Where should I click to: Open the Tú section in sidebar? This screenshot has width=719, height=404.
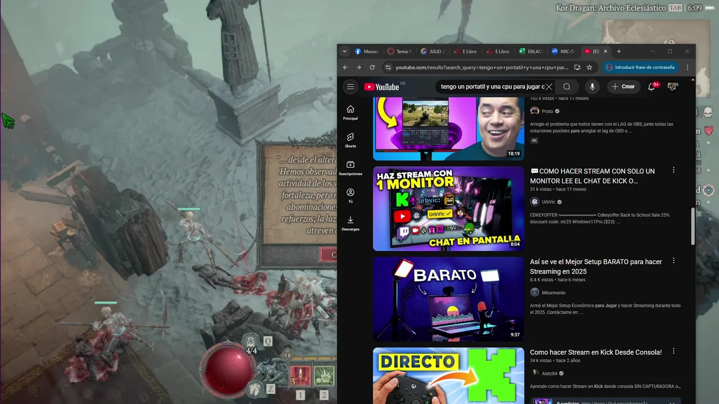tap(351, 195)
